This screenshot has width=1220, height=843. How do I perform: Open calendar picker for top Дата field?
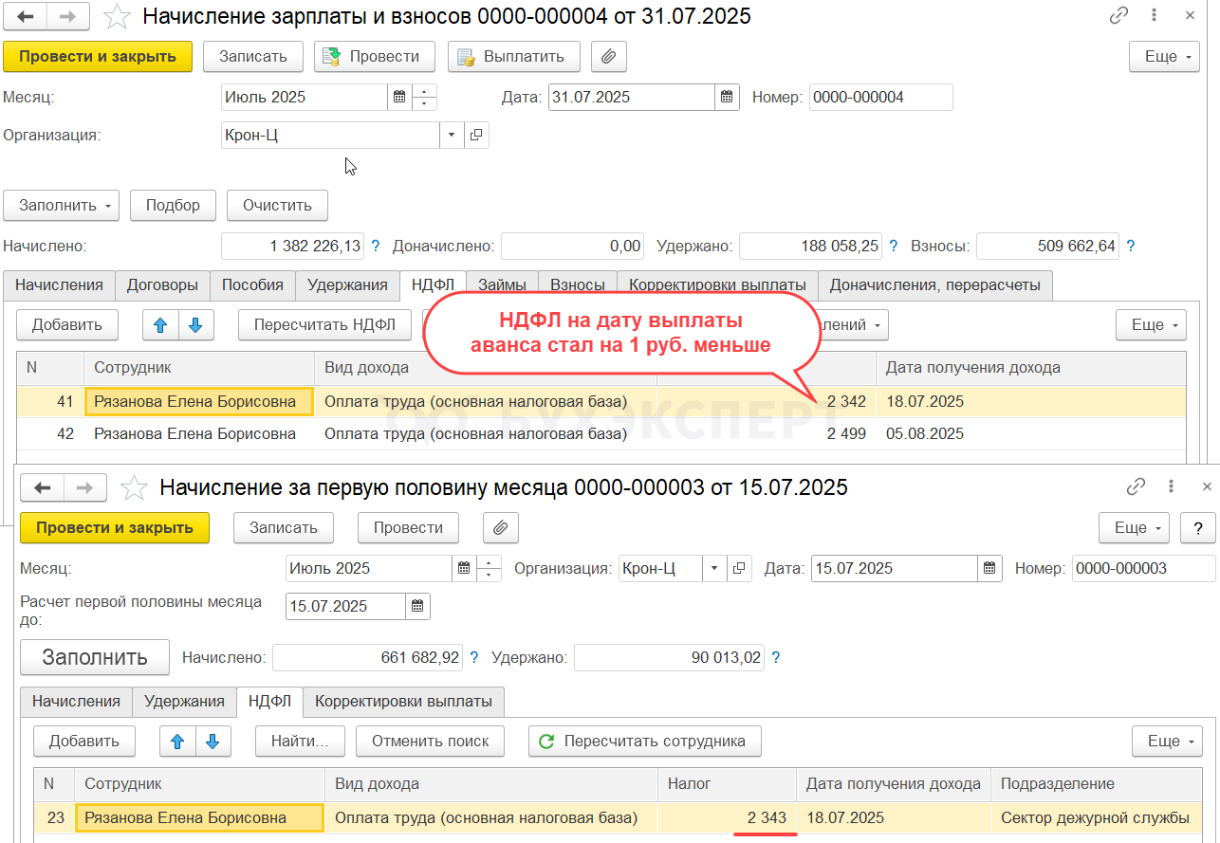[727, 97]
